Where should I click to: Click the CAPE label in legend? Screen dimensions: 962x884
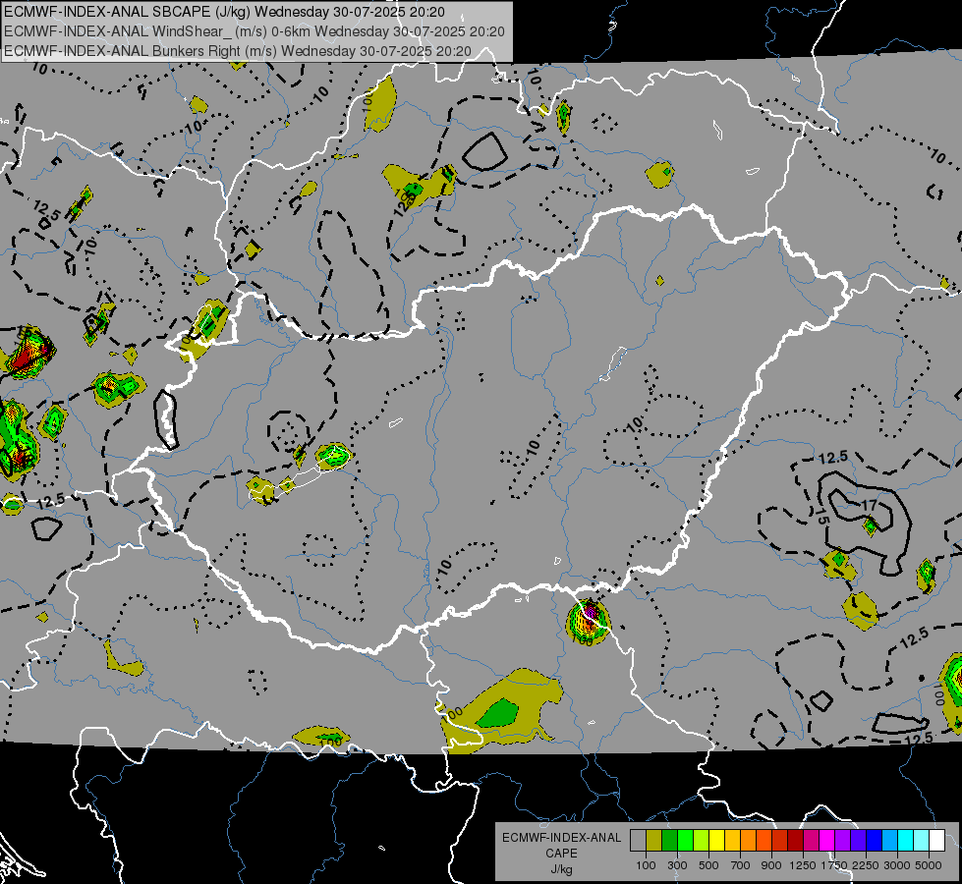point(561,854)
